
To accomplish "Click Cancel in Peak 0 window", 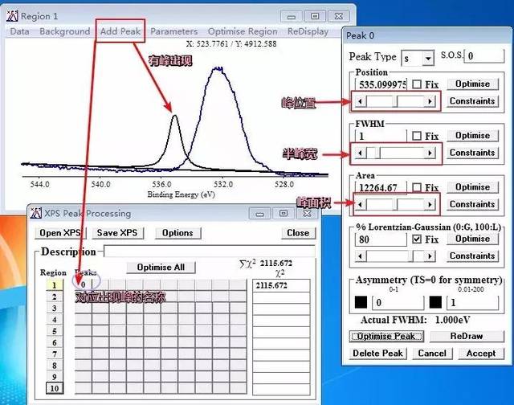I will click(x=432, y=354).
